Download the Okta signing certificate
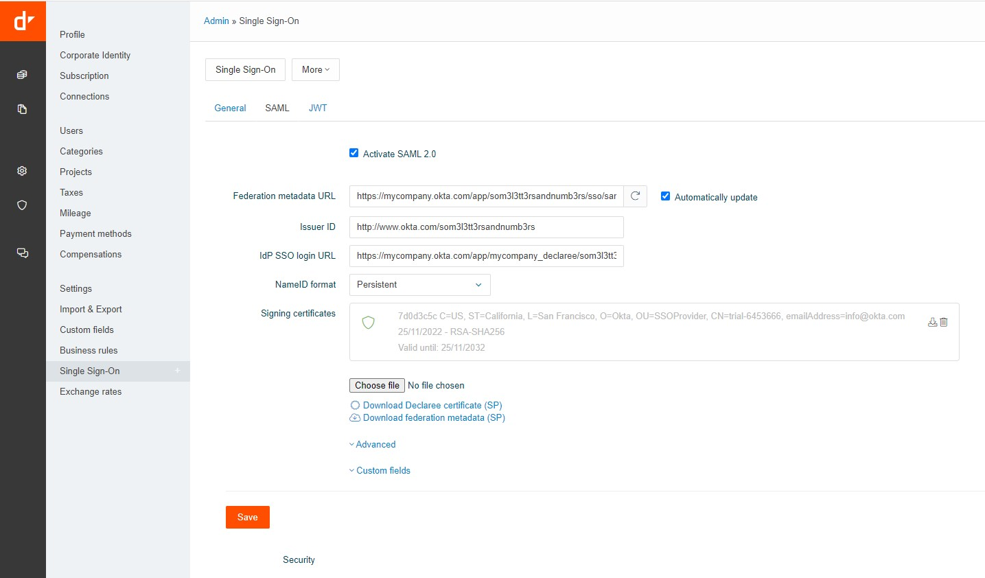Screen dimensions: 985x578 (x=932, y=322)
